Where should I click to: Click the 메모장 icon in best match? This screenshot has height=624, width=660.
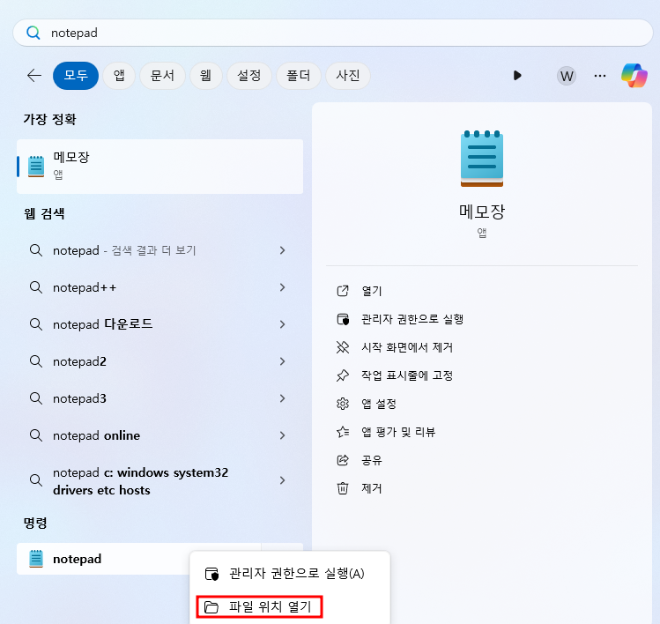36,167
